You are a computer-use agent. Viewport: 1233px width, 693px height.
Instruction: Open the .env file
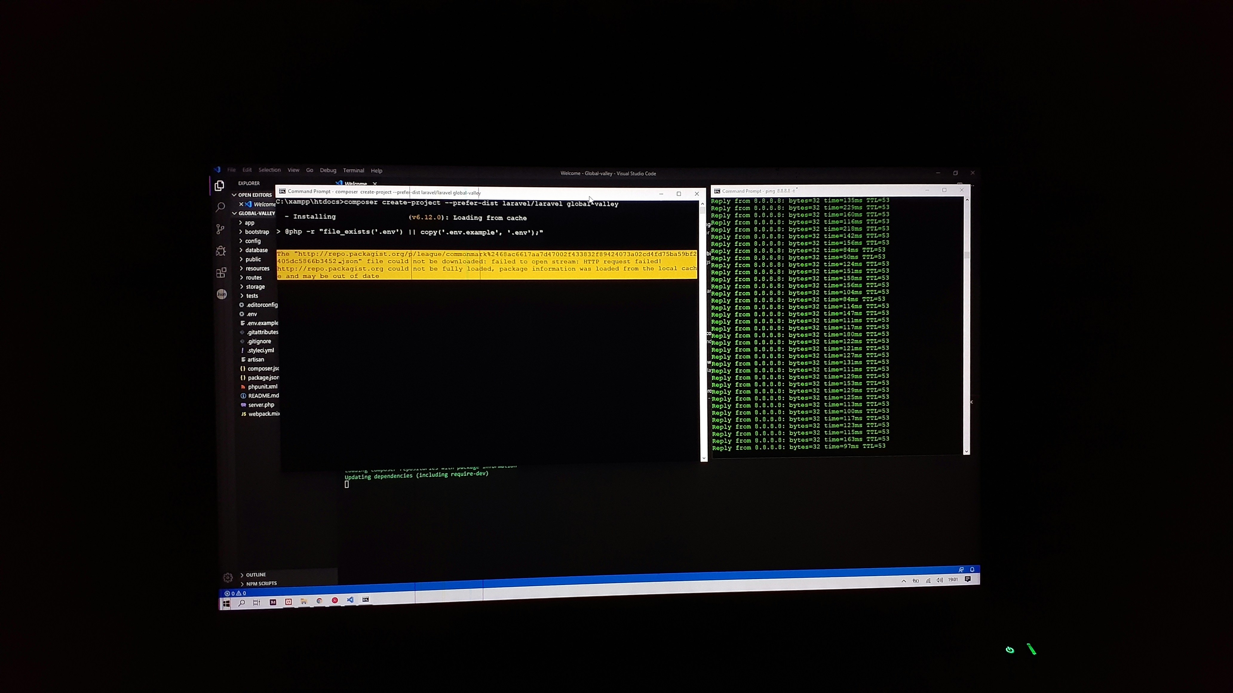click(x=252, y=314)
